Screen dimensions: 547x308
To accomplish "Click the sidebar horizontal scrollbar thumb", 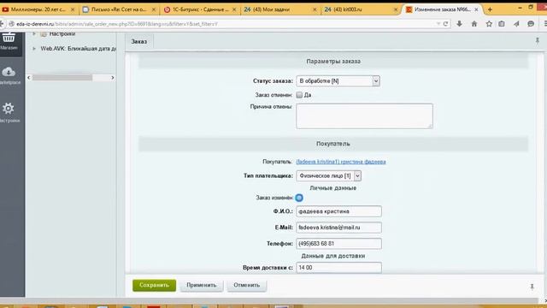I will click(x=62, y=78).
